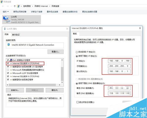Select 自动获得 IP 地址(O) radio button
This screenshot has width=147, height=118.
77,52
